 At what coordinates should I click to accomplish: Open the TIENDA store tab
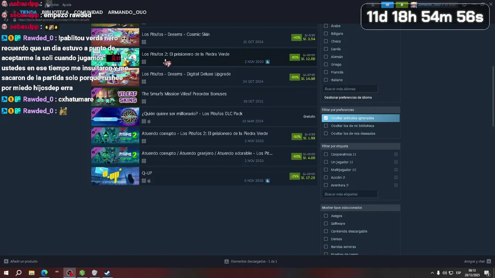(x=28, y=12)
